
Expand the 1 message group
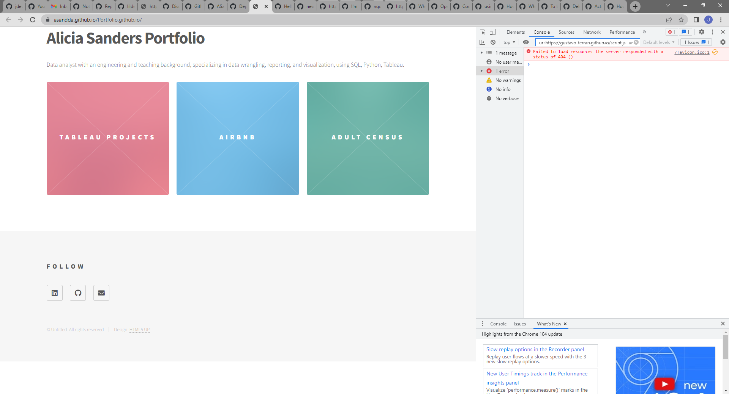[481, 53]
